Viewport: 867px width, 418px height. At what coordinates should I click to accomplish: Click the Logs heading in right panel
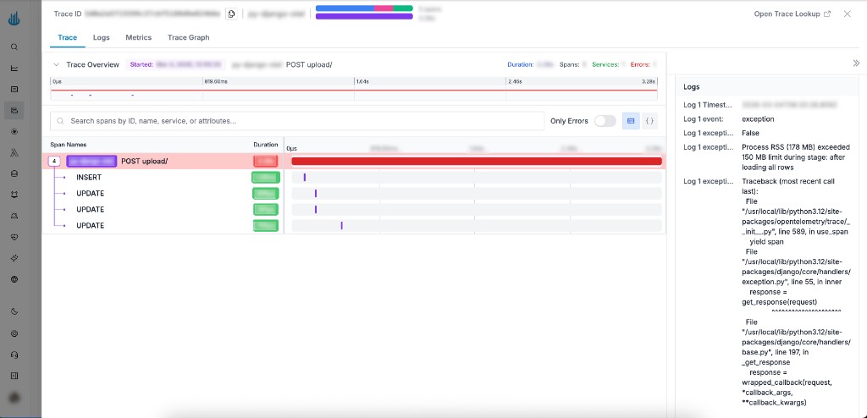(692, 87)
